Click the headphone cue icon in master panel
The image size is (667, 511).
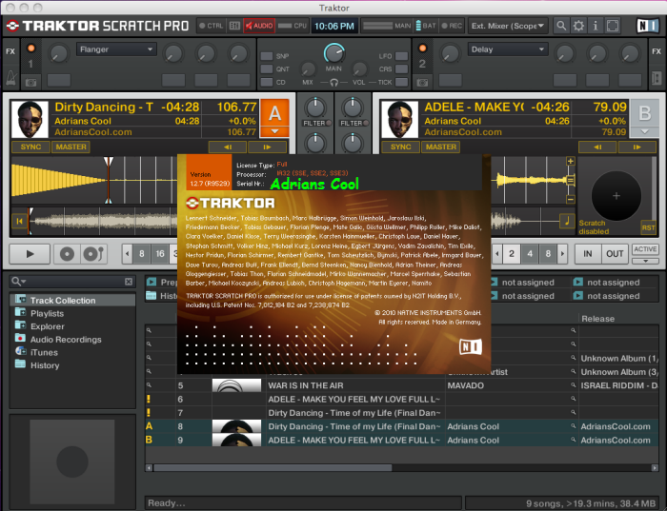[x=333, y=83]
